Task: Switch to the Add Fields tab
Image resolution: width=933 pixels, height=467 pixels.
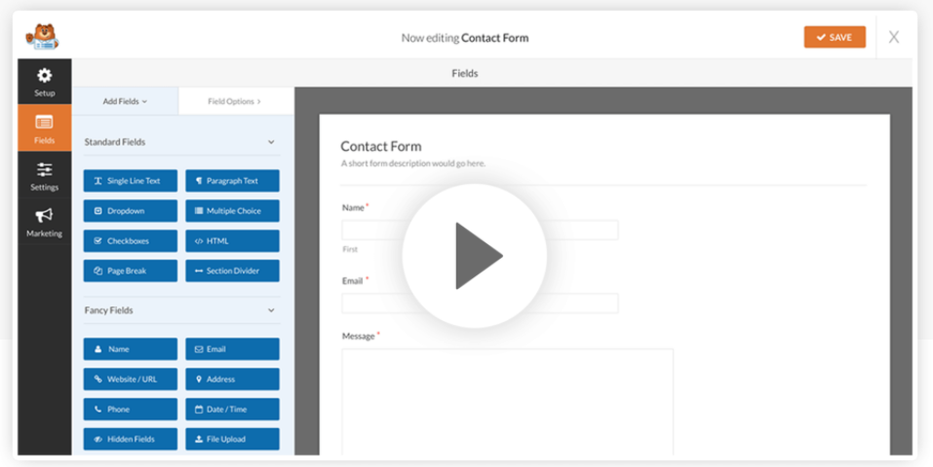Action: point(125,101)
